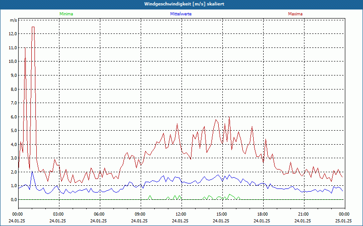Screen dimensions: 363x226
Task: Click the '09:00' time axis label
Action: (140, 214)
